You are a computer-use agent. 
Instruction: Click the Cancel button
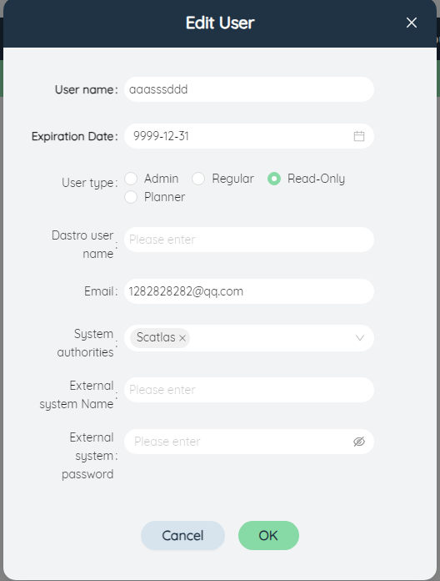(x=182, y=535)
